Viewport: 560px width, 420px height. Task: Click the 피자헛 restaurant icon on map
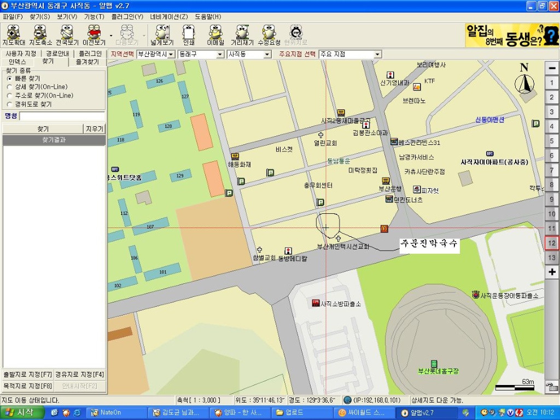(417, 189)
